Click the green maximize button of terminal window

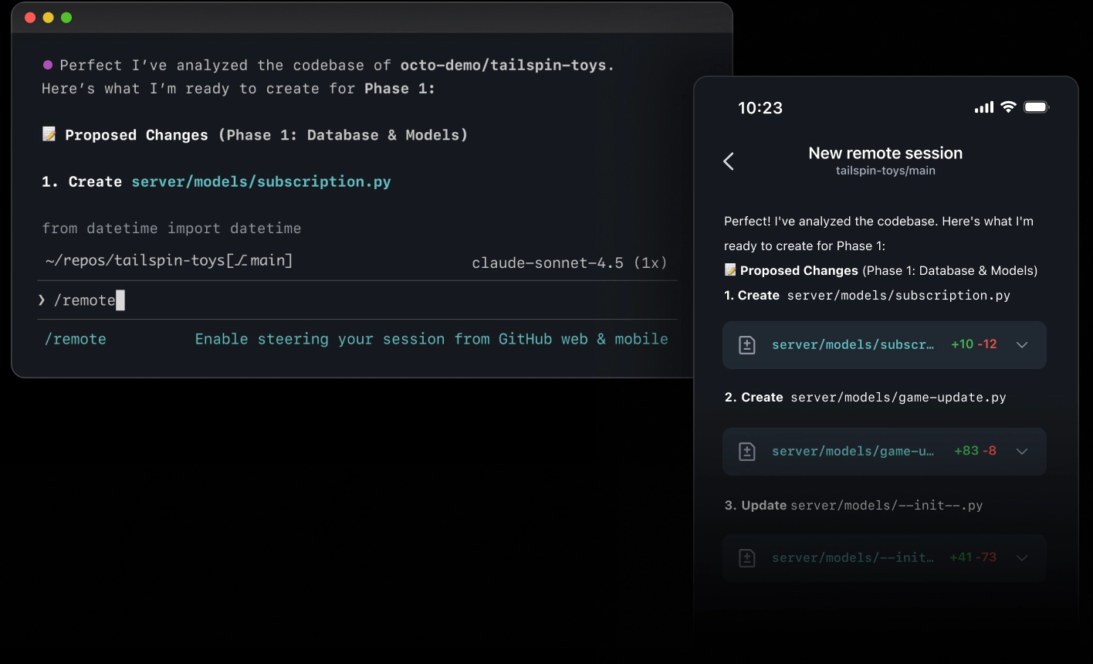click(66, 18)
